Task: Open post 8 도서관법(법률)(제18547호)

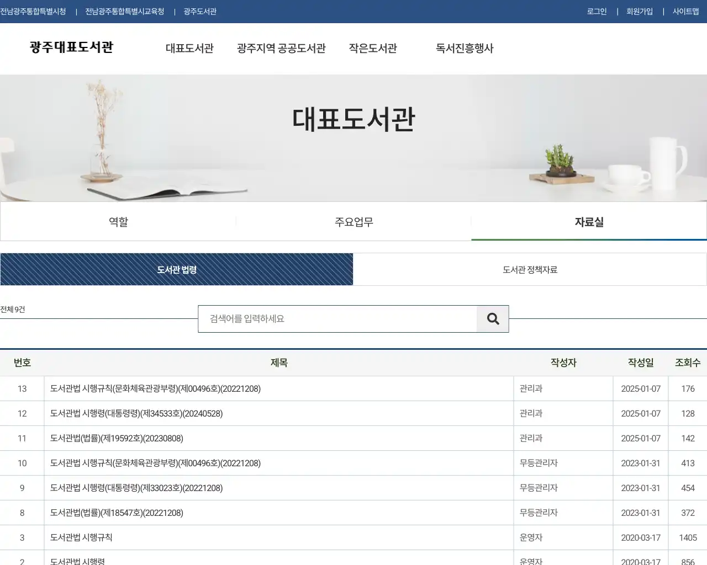Action: tap(117, 513)
